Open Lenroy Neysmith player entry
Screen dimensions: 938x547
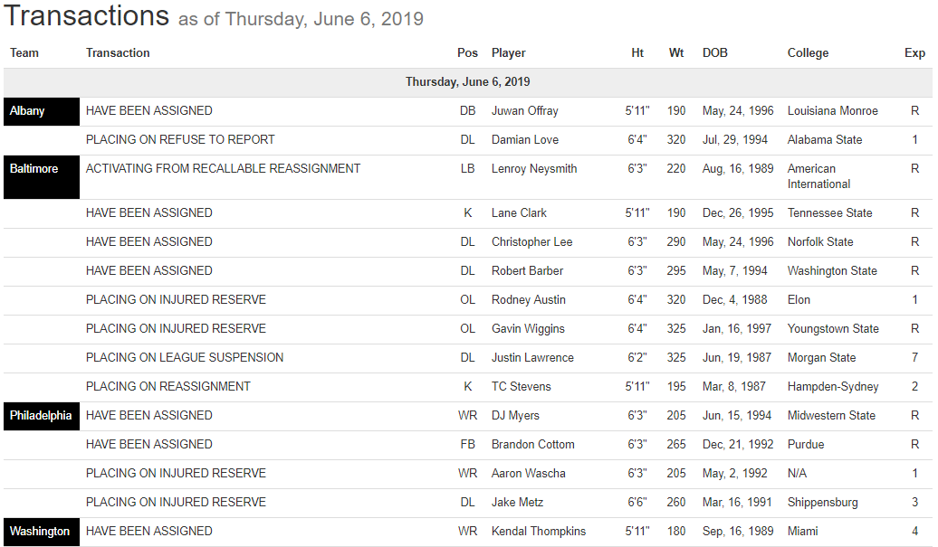point(533,169)
